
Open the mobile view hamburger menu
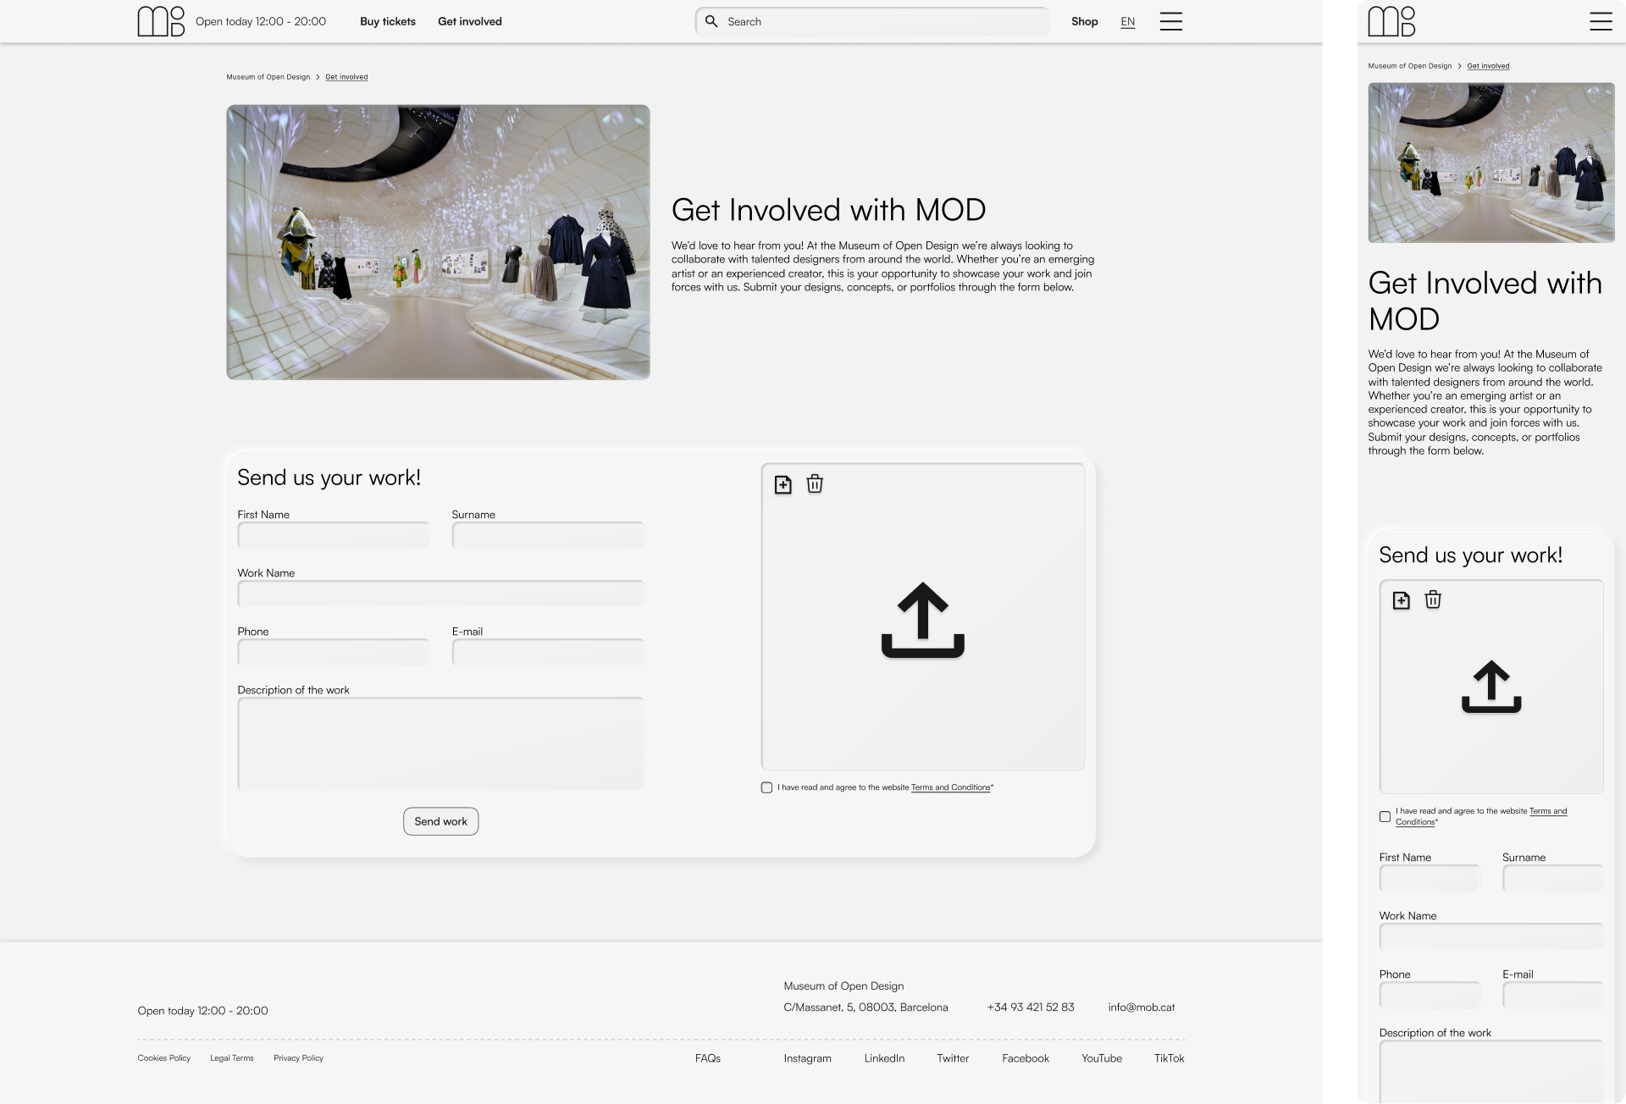pyautogui.click(x=1601, y=21)
